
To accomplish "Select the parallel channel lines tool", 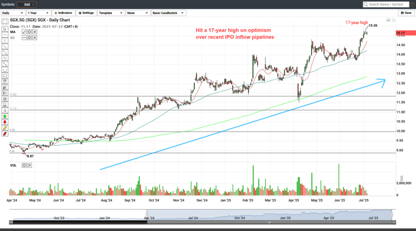I will click(5, 58).
